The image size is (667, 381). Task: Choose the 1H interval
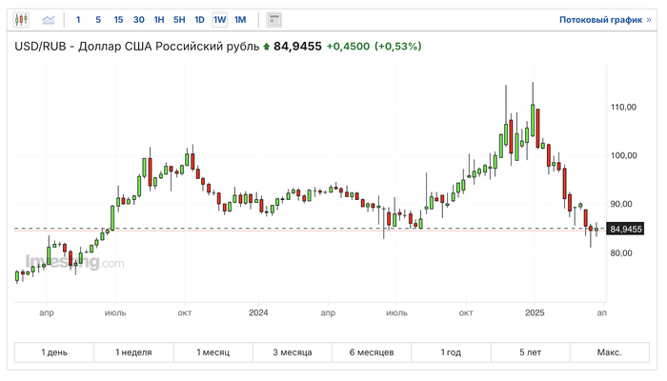coord(159,19)
